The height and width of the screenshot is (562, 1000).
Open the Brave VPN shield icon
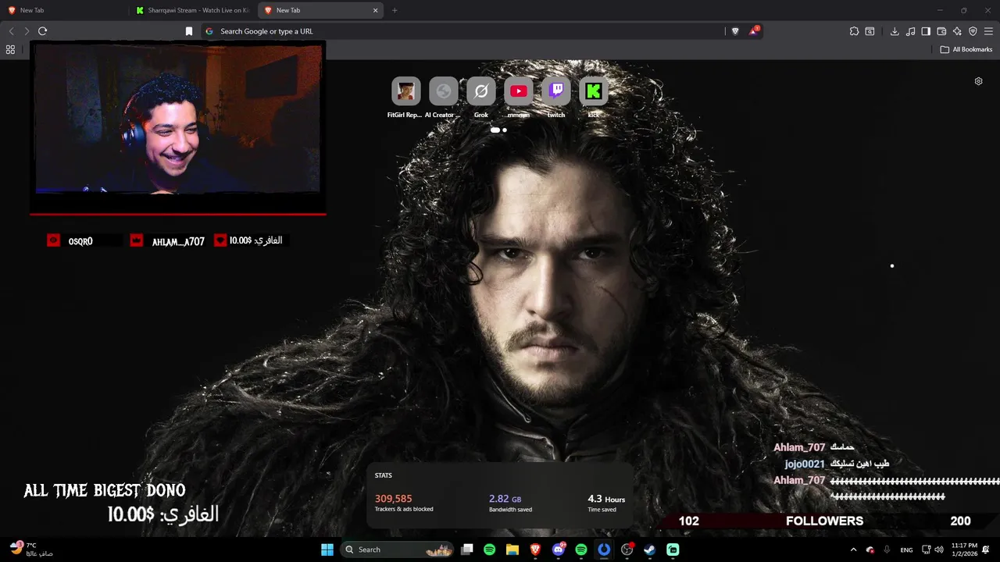point(973,31)
